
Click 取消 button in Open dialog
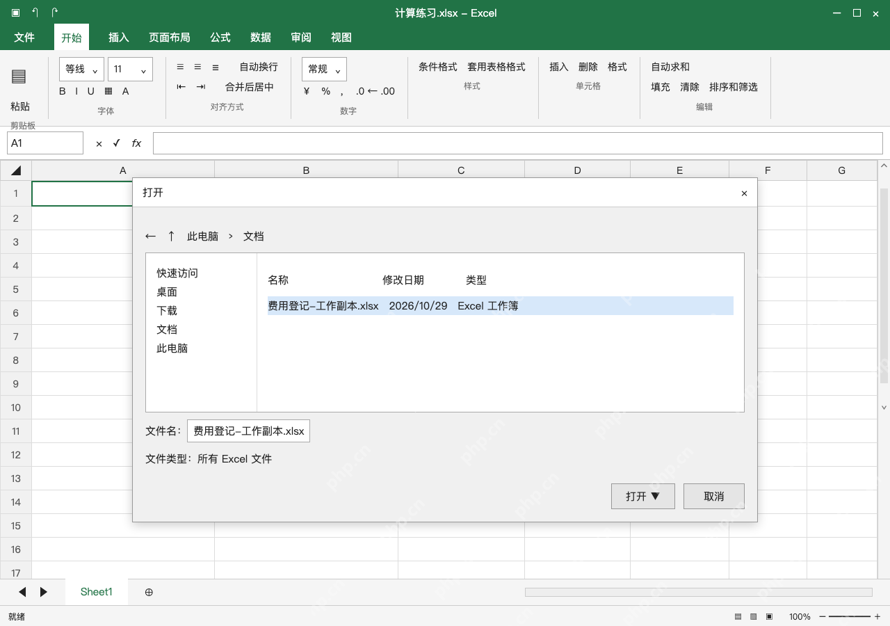[x=714, y=496]
